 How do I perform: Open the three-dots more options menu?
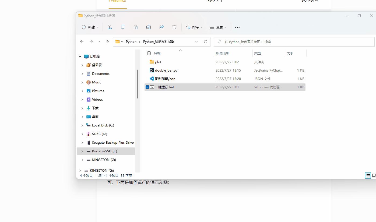237,27
